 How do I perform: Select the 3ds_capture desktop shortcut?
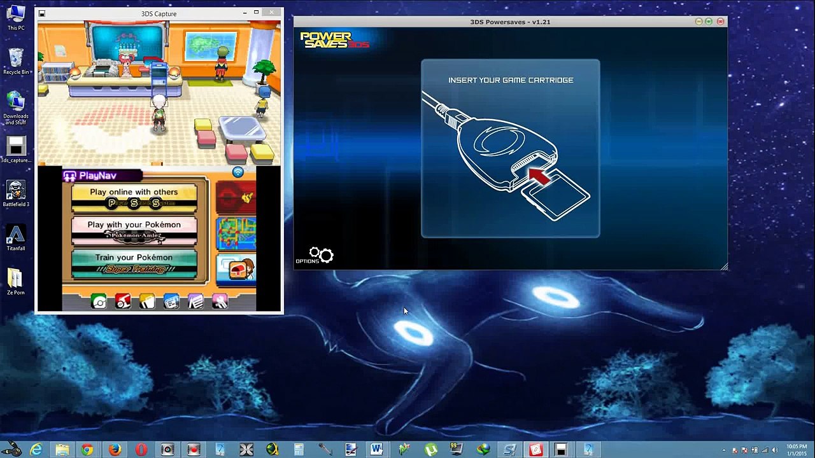click(x=16, y=150)
